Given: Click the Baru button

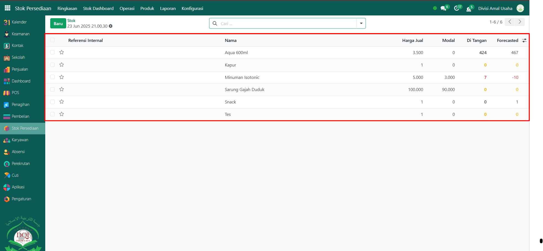Looking at the screenshot, I should (x=58, y=23).
